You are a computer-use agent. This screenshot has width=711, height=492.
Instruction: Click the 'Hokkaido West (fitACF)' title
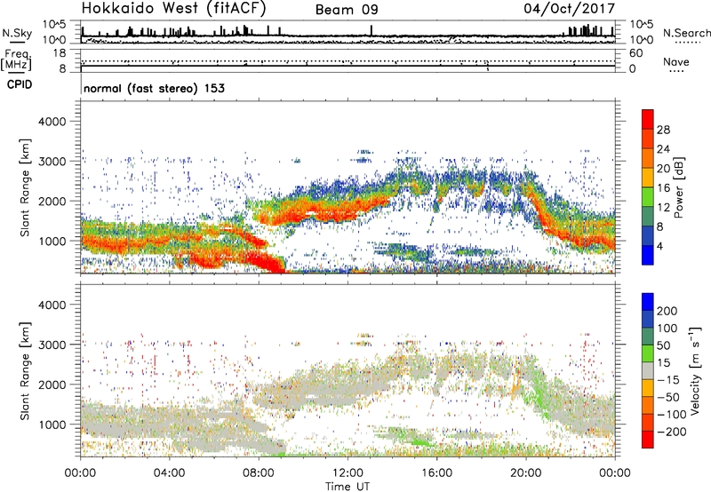click(173, 8)
